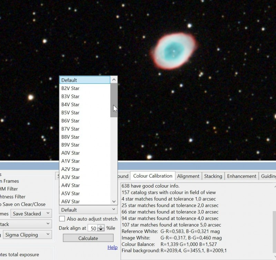Screen dimensions: 276x260
Task: Click the Colour Balance result line
Action: pyautogui.click(x=169, y=244)
